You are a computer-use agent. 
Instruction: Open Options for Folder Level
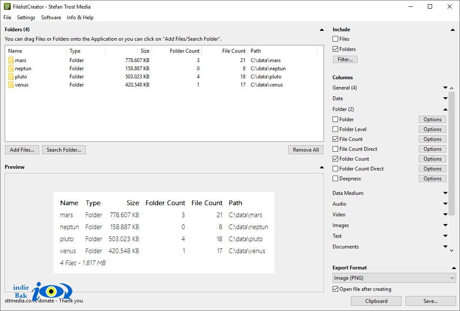point(433,129)
